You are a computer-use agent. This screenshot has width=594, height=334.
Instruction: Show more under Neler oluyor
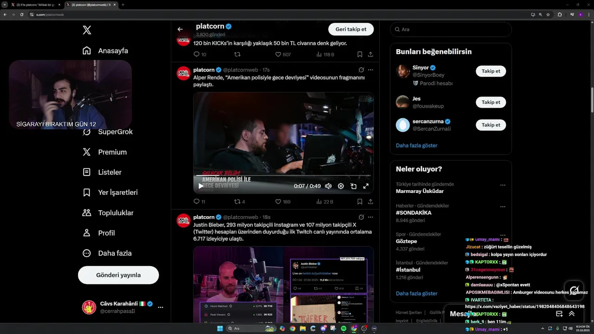(417, 293)
